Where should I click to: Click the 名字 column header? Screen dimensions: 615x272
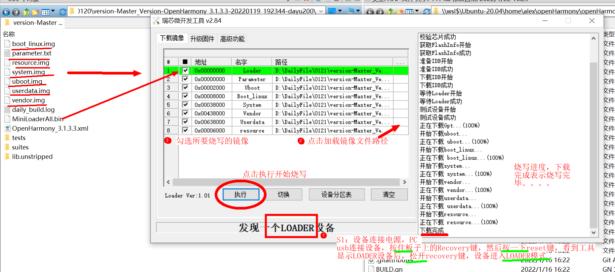(x=251, y=62)
